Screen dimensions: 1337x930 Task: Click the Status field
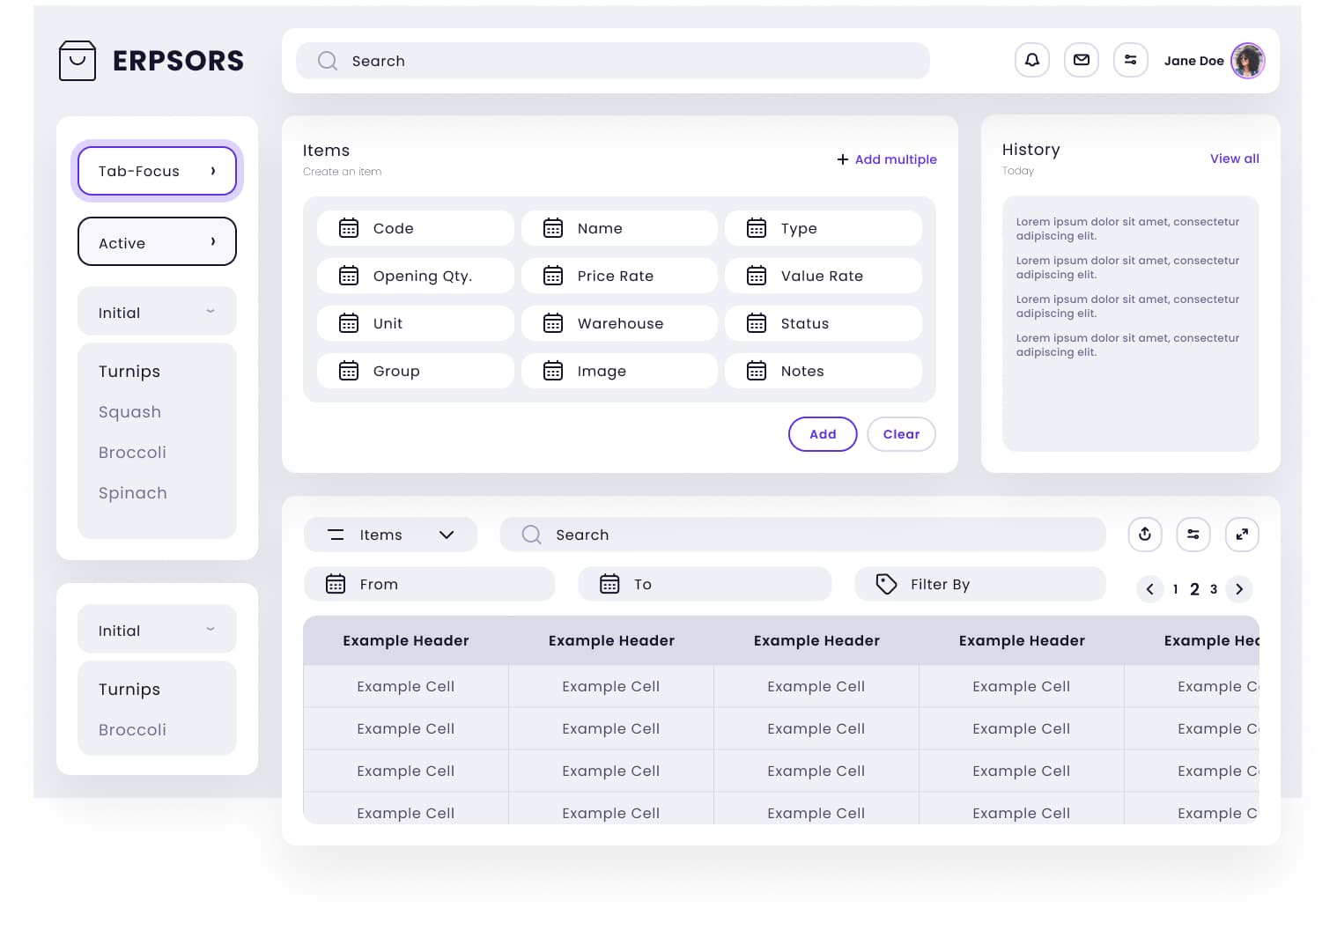[824, 323]
